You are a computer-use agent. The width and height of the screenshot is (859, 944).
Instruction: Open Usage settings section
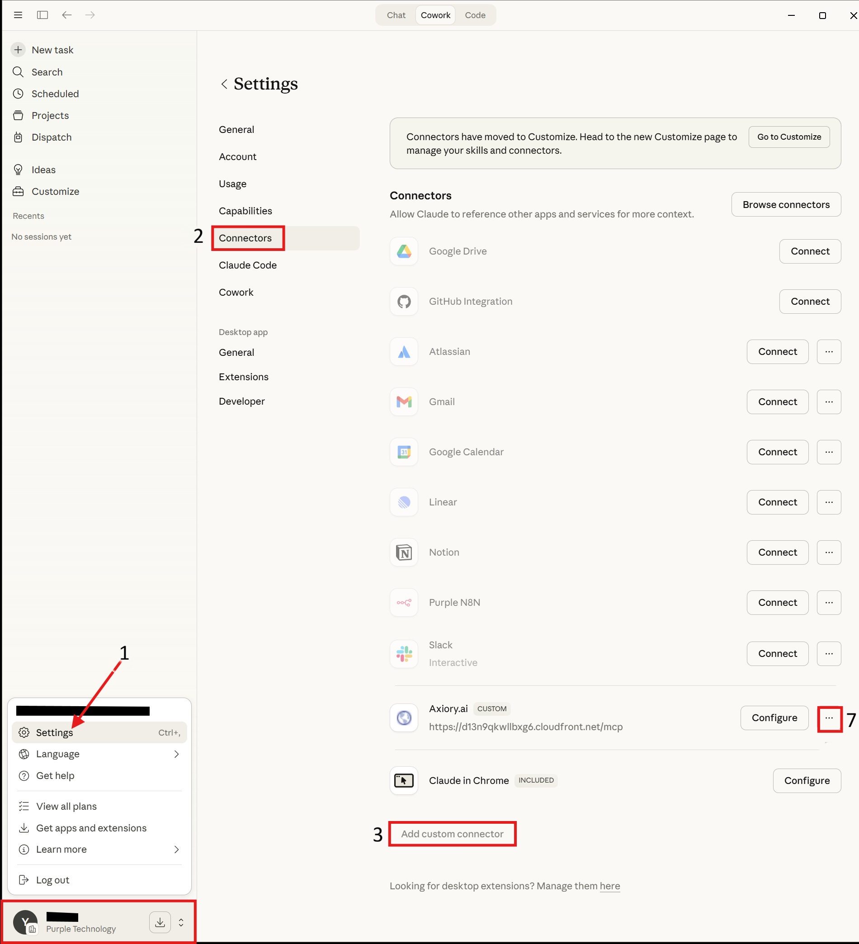point(233,184)
